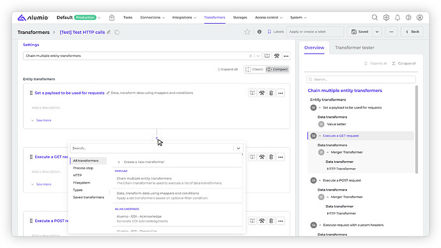Select the Saved transformers category

tap(88, 197)
